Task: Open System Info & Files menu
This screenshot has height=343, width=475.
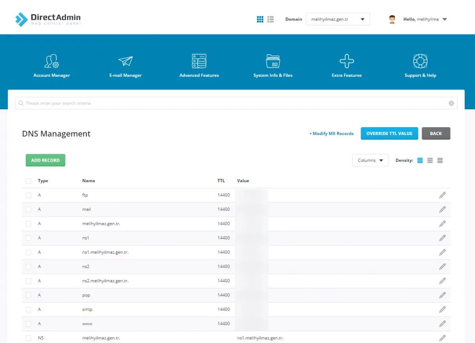Action: pos(273,66)
